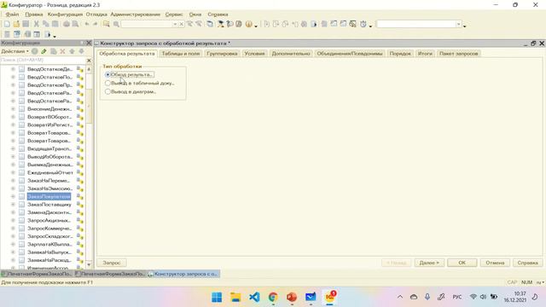Click the Redo arrow icon
546x307 pixels.
click(x=95, y=24)
